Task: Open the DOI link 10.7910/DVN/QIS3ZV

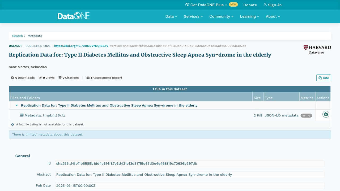Action: click(x=81, y=46)
